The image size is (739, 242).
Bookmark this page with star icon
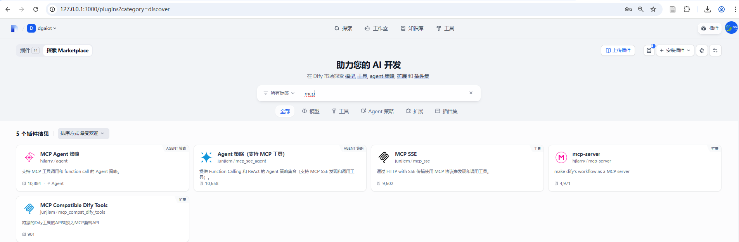click(x=653, y=9)
